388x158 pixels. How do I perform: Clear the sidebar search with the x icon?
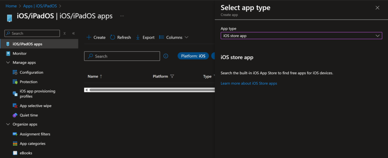[x=64, y=33]
